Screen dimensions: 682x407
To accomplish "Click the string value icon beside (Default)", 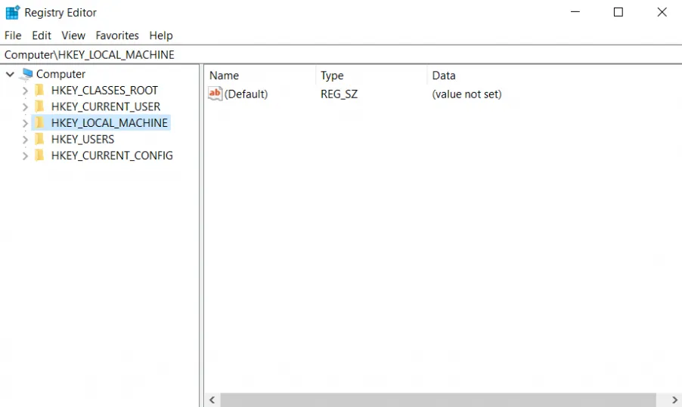I will pos(215,94).
